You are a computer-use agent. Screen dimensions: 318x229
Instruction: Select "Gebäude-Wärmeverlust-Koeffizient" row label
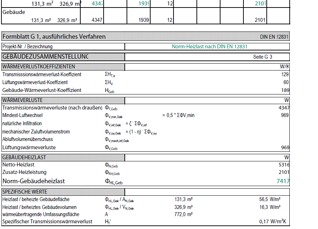pos(42,90)
